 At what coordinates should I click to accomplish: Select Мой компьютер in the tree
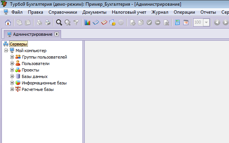[x=31, y=51]
